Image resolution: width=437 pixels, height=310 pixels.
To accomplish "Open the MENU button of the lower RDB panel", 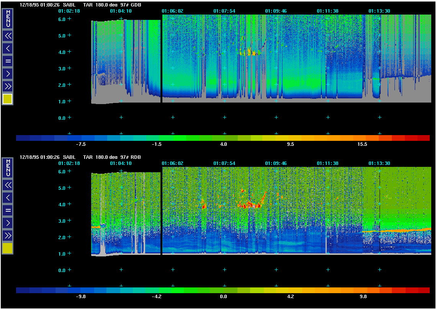I will coord(8,168).
